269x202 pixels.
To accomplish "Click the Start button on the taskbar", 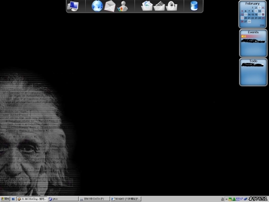I will coord(5,199).
